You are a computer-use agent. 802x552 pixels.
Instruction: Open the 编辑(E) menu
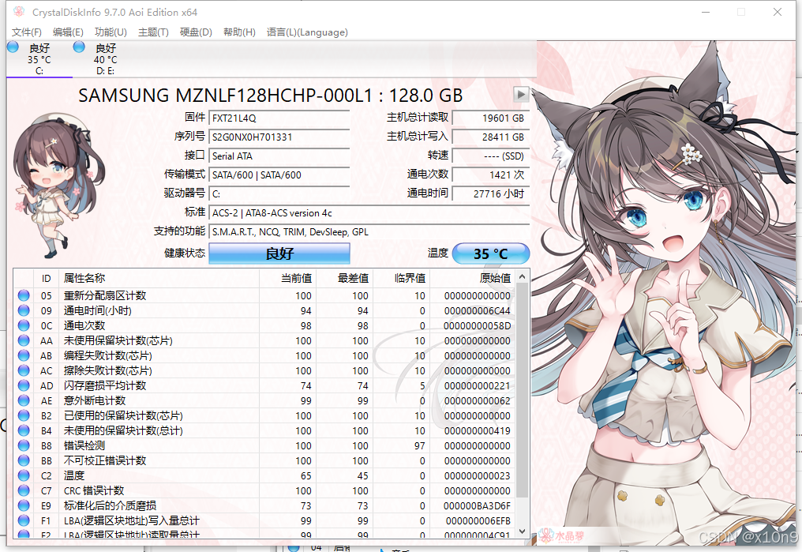coord(68,32)
